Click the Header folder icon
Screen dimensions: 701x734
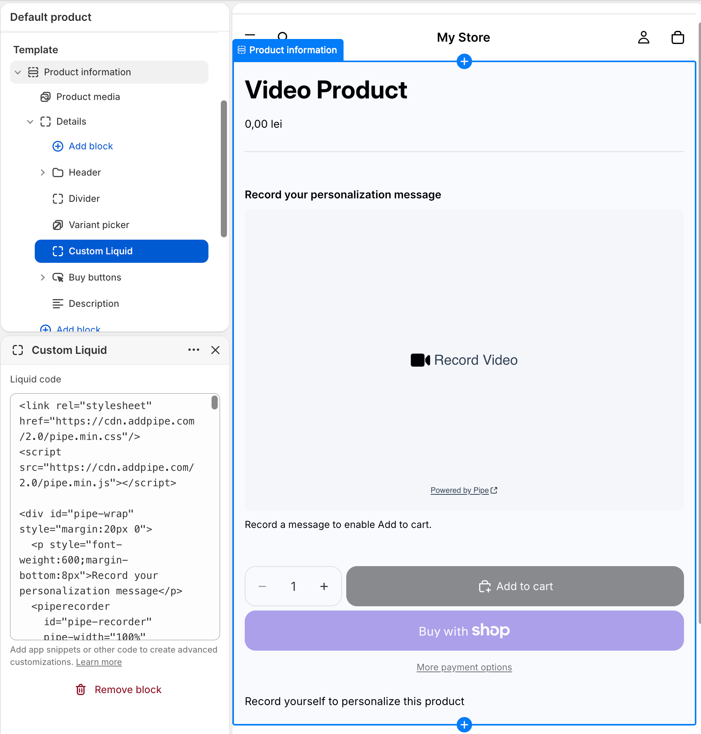58,173
